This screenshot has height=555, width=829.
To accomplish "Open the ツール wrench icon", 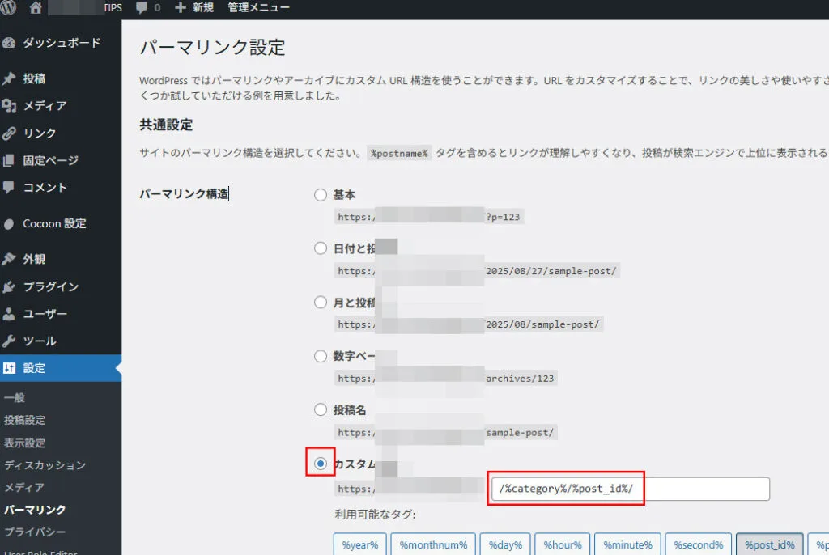I will click(x=10, y=341).
